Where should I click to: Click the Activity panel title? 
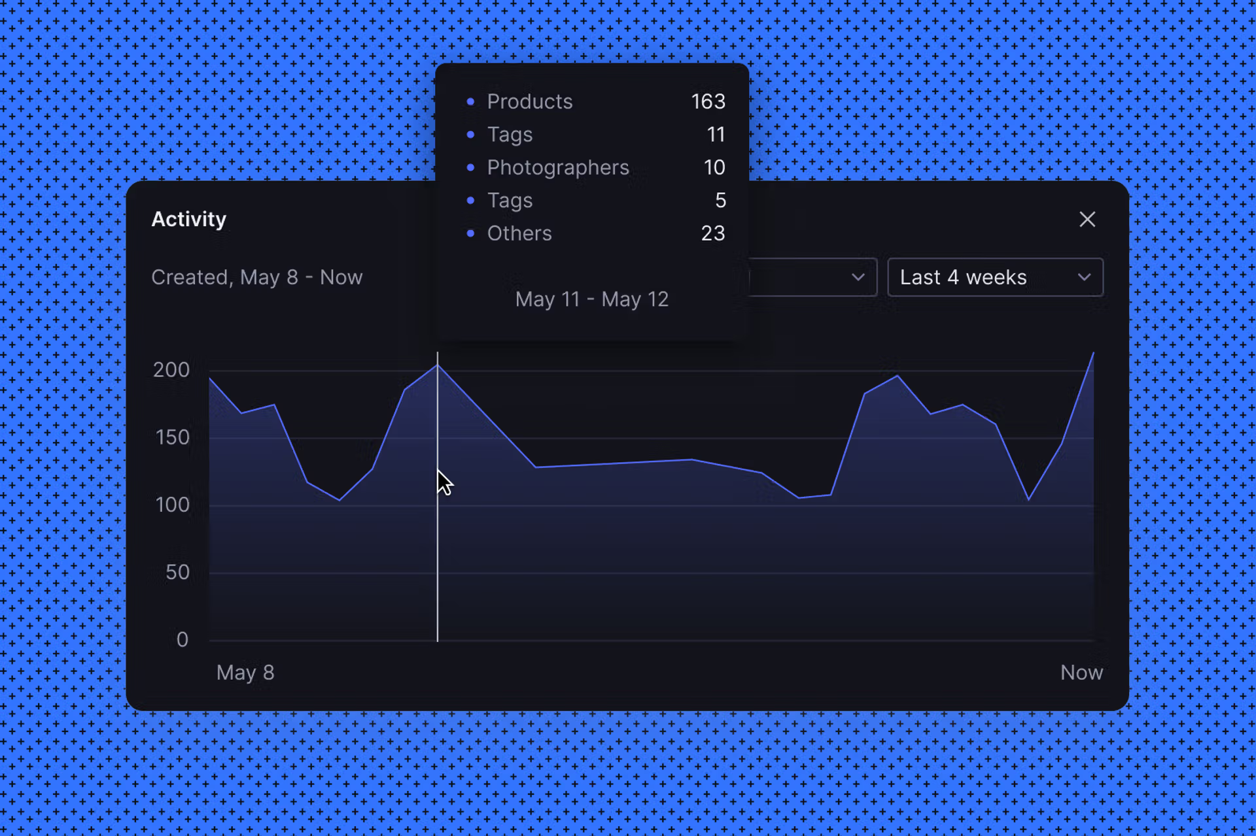[188, 220]
